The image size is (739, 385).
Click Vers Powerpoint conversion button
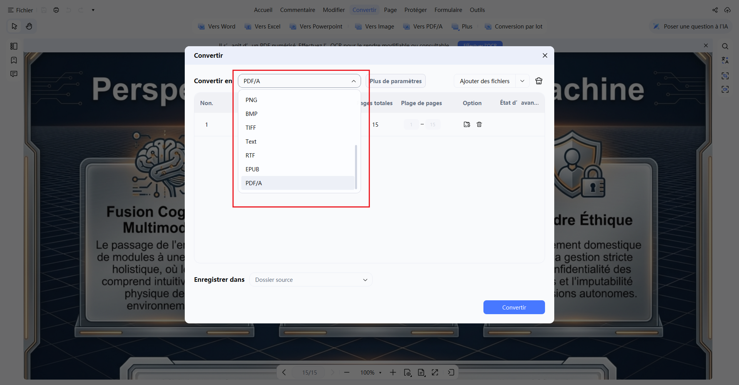[x=316, y=27]
